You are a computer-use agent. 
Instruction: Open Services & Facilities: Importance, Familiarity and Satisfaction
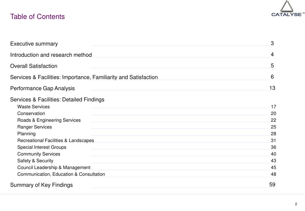coord(84,77)
